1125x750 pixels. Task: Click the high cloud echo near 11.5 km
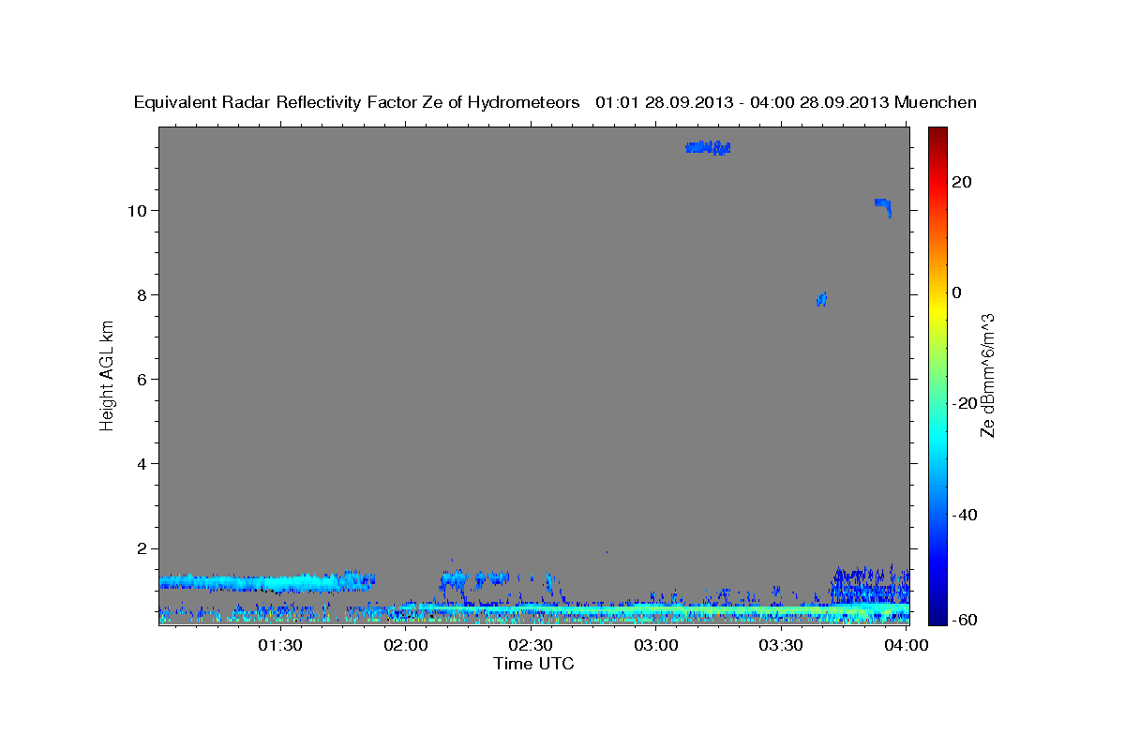click(x=708, y=147)
